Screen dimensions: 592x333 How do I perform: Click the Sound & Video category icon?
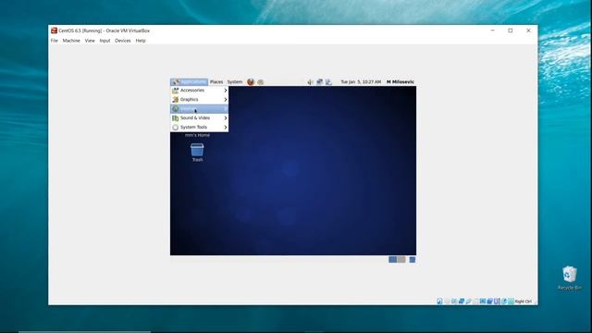tap(175, 118)
